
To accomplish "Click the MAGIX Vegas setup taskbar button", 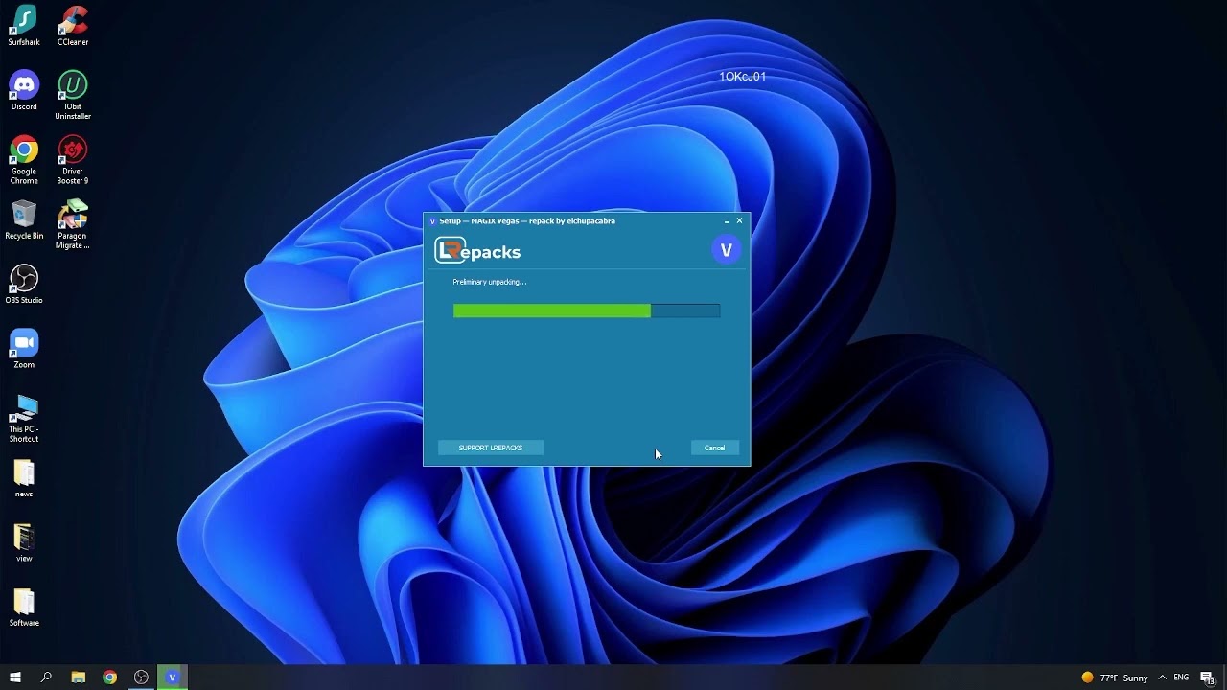I will 173,678.
